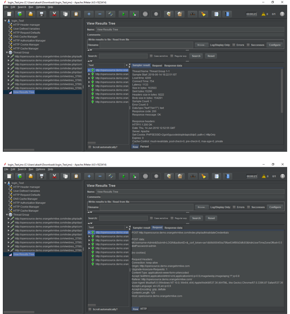Screen dimensions: 290x314
Task: Click the Cut scissors icon in upper window
Action: click(x=54, y=14)
